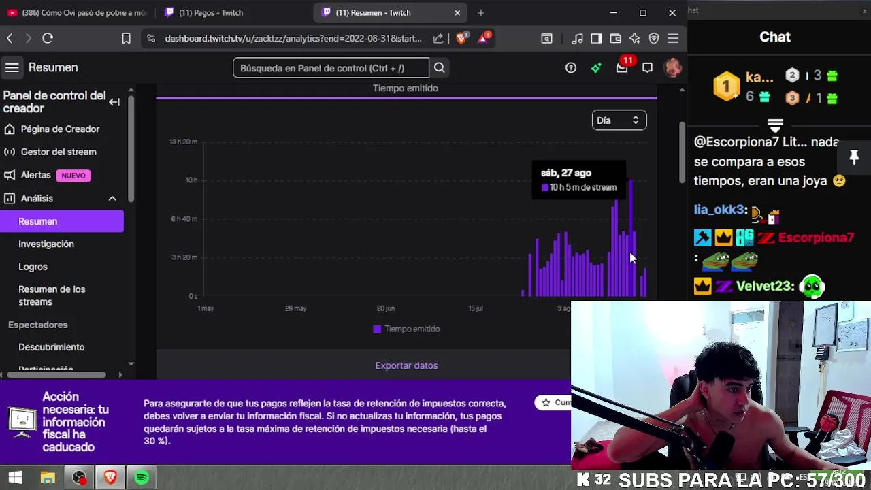This screenshot has height=490, width=871.
Task: Open the Twitch dashboard hamburger menu
Action: click(12, 67)
